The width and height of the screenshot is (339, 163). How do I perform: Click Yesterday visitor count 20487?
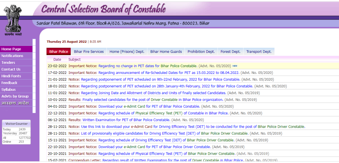pyautogui.click(x=23, y=133)
